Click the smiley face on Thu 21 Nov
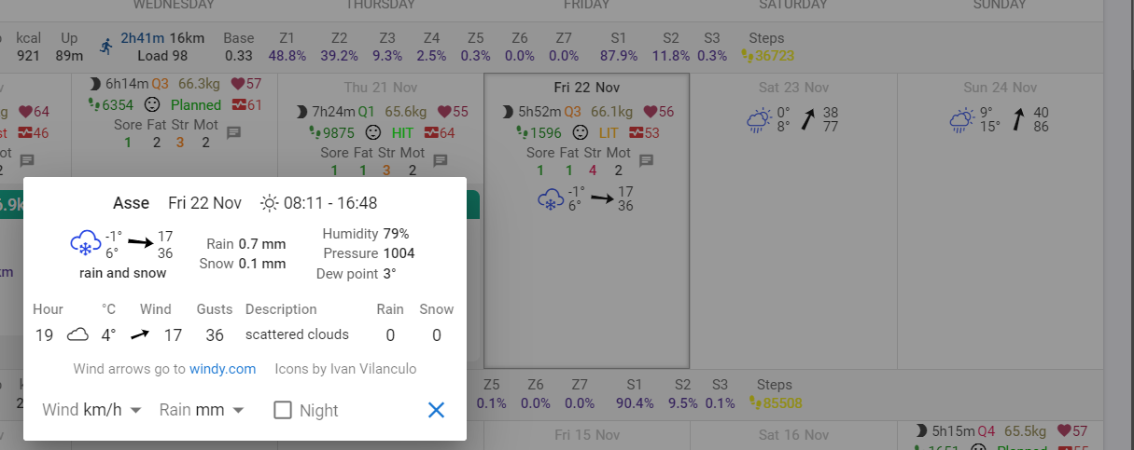 tap(374, 132)
